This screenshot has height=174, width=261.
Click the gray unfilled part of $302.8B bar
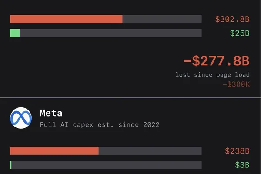click(162, 19)
